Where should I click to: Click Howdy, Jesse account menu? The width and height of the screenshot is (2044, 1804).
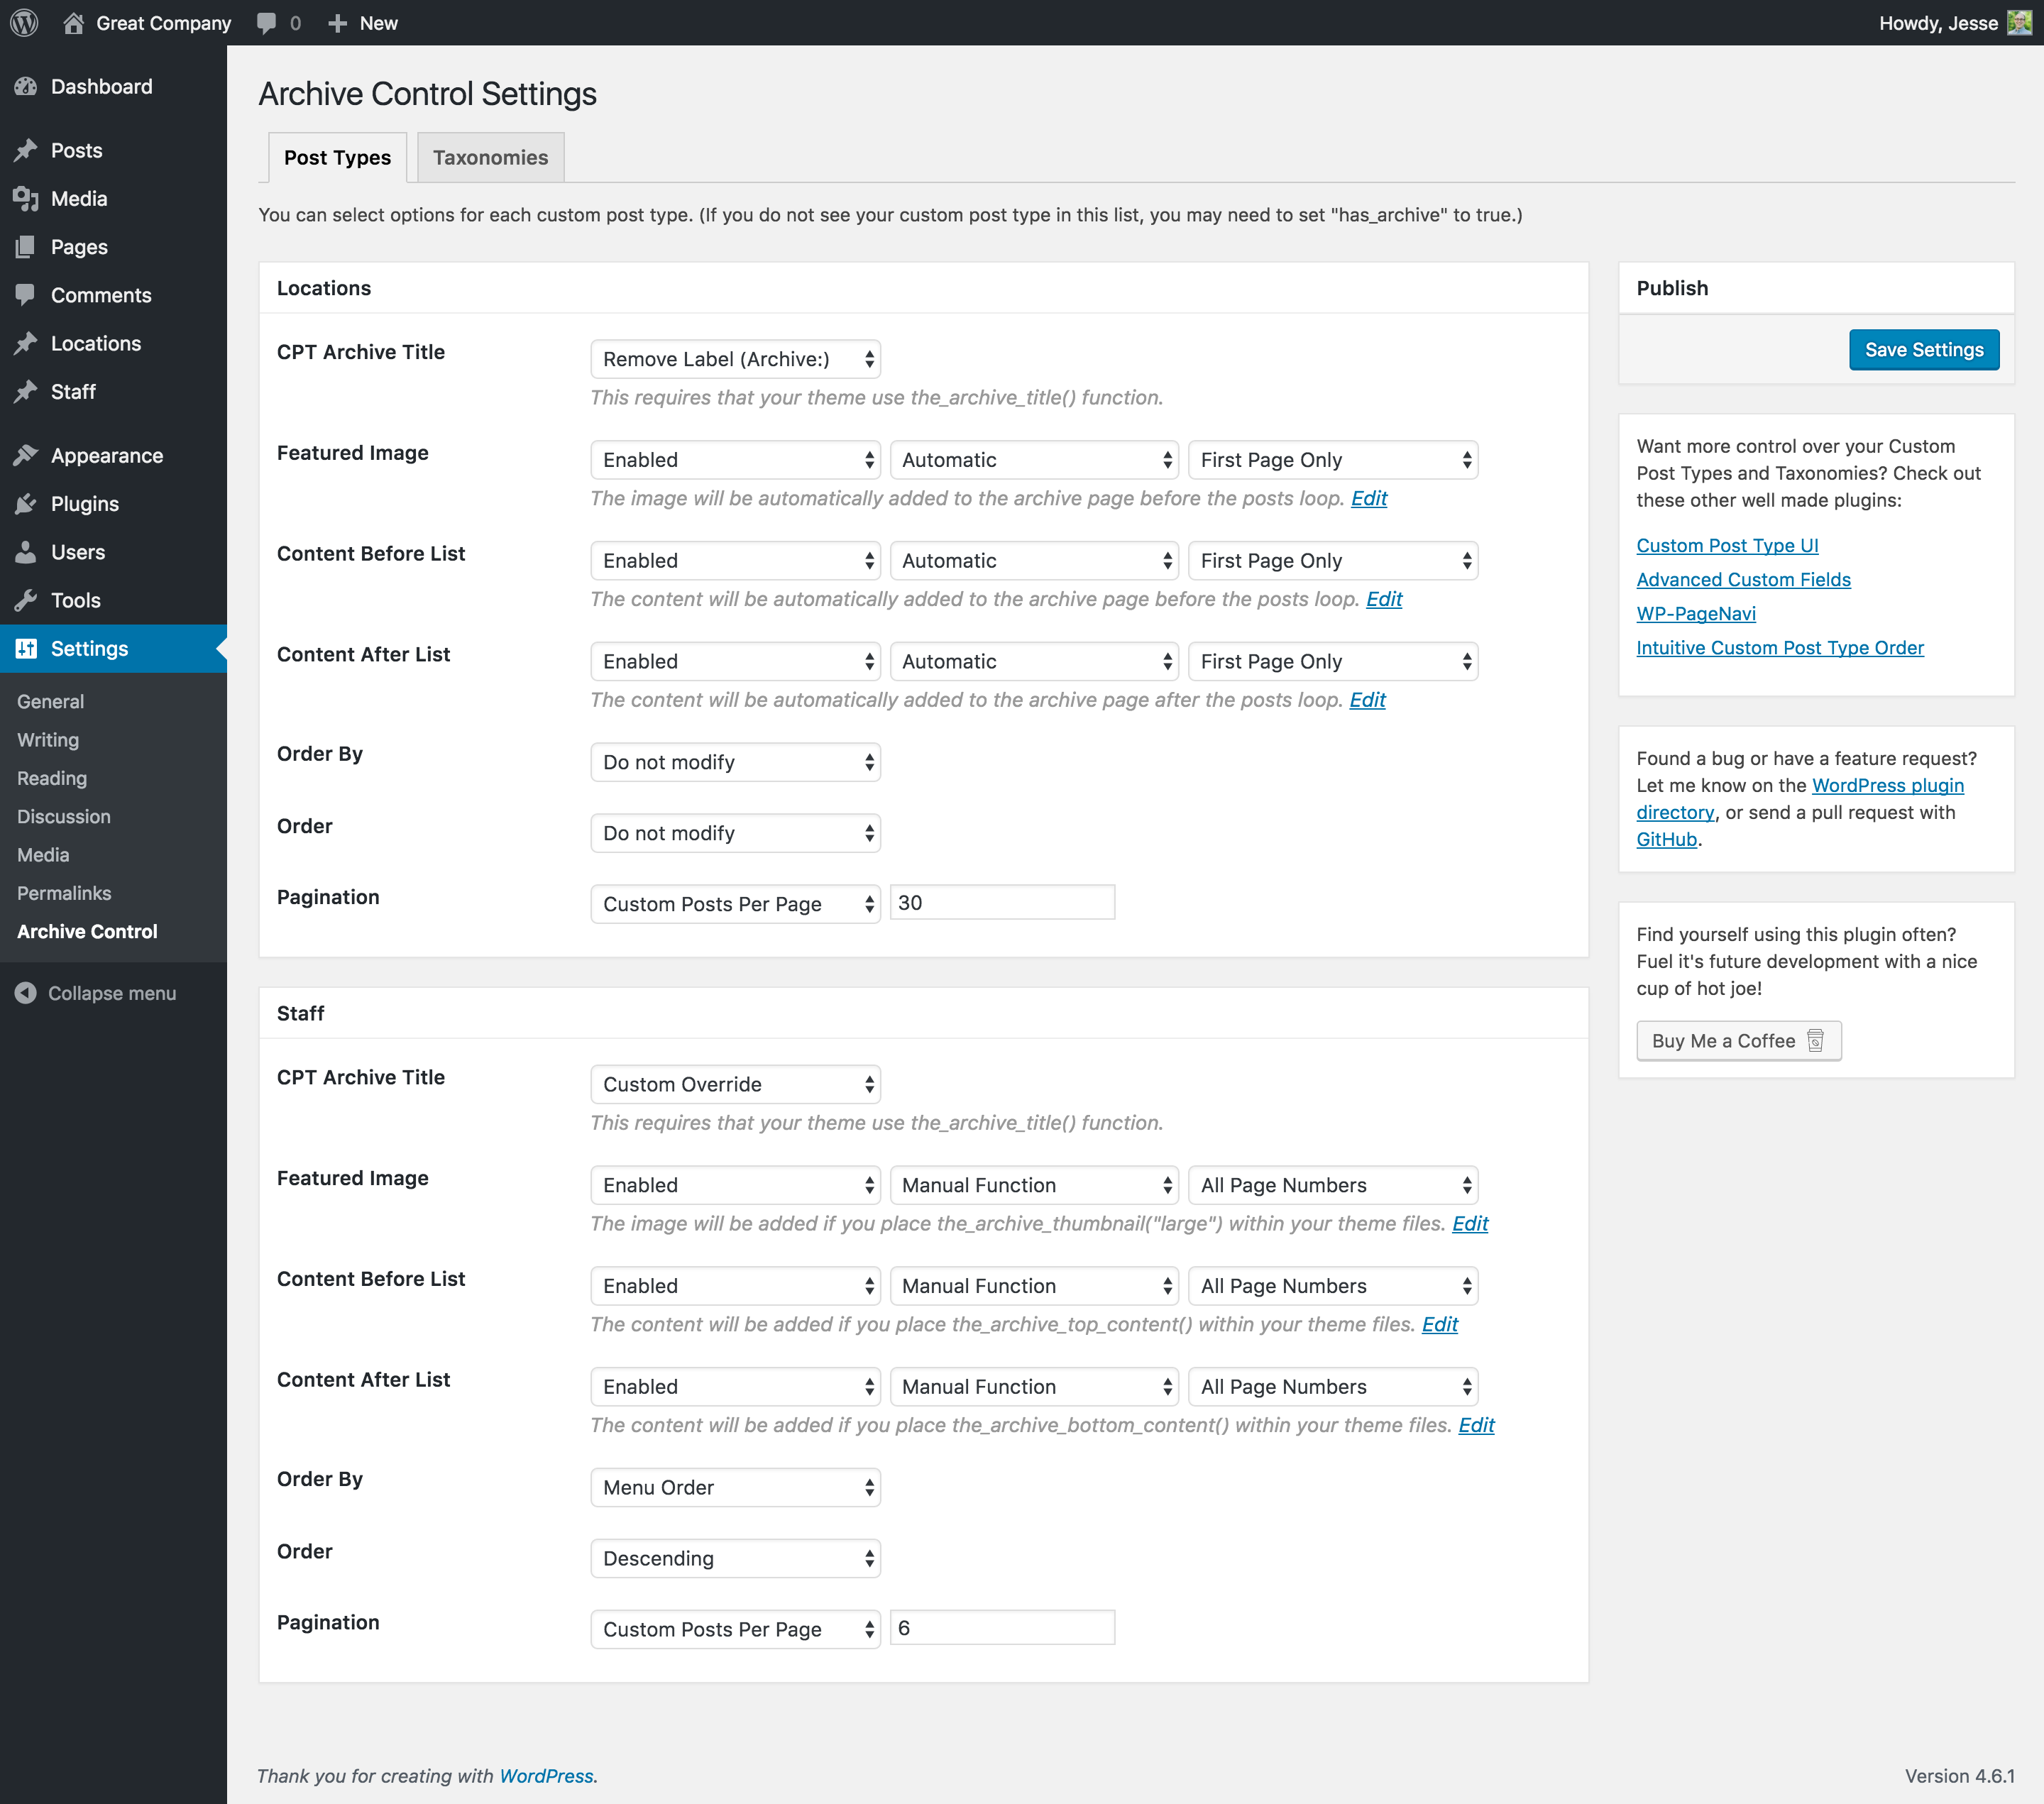[1955, 23]
